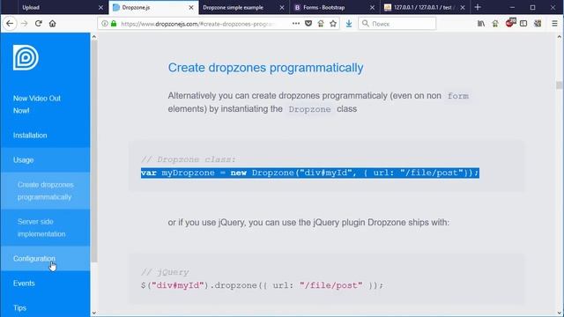Close the Upload tab
564x317 pixels.
point(100,8)
